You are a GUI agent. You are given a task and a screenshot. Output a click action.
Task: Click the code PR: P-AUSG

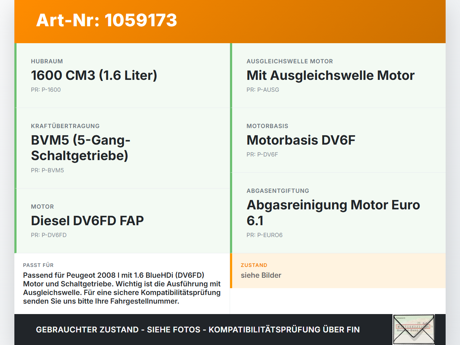click(263, 90)
